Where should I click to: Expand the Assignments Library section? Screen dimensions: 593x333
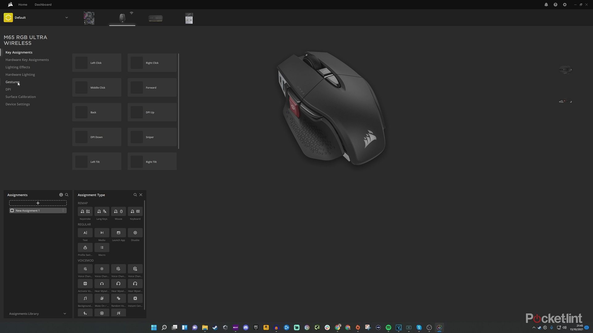pyautogui.click(x=65, y=314)
